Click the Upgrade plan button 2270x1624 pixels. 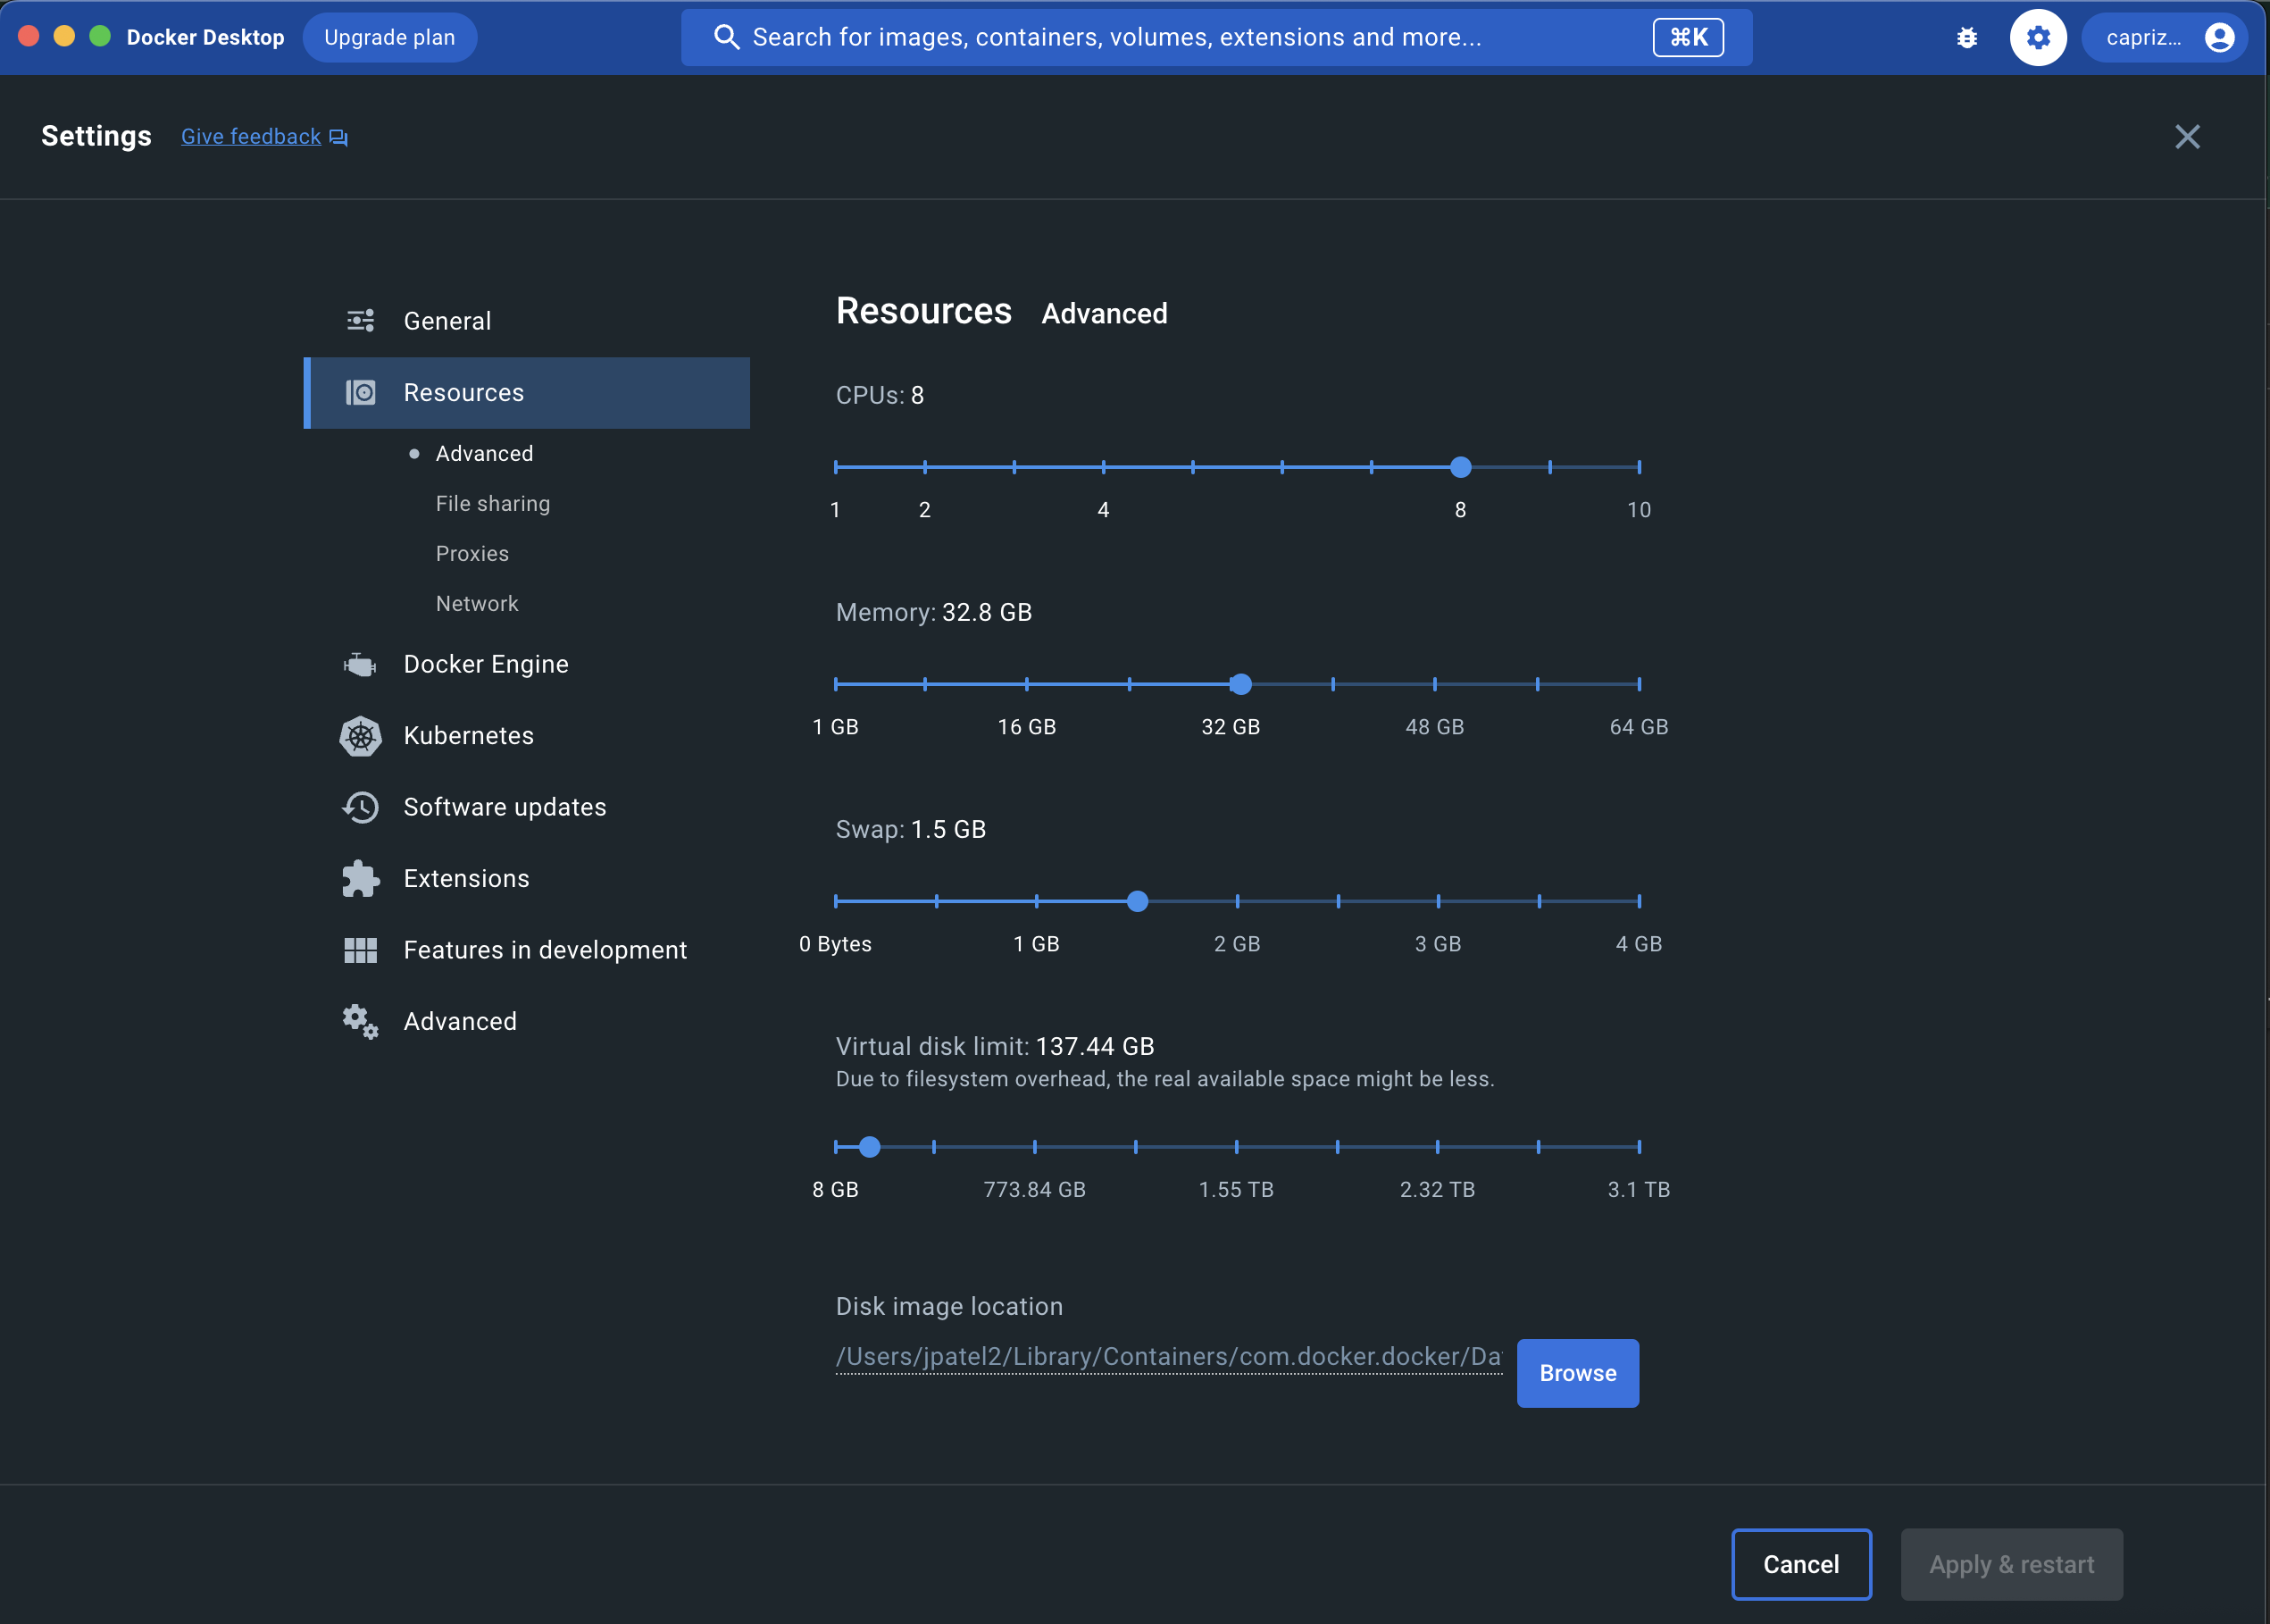tap(388, 38)
